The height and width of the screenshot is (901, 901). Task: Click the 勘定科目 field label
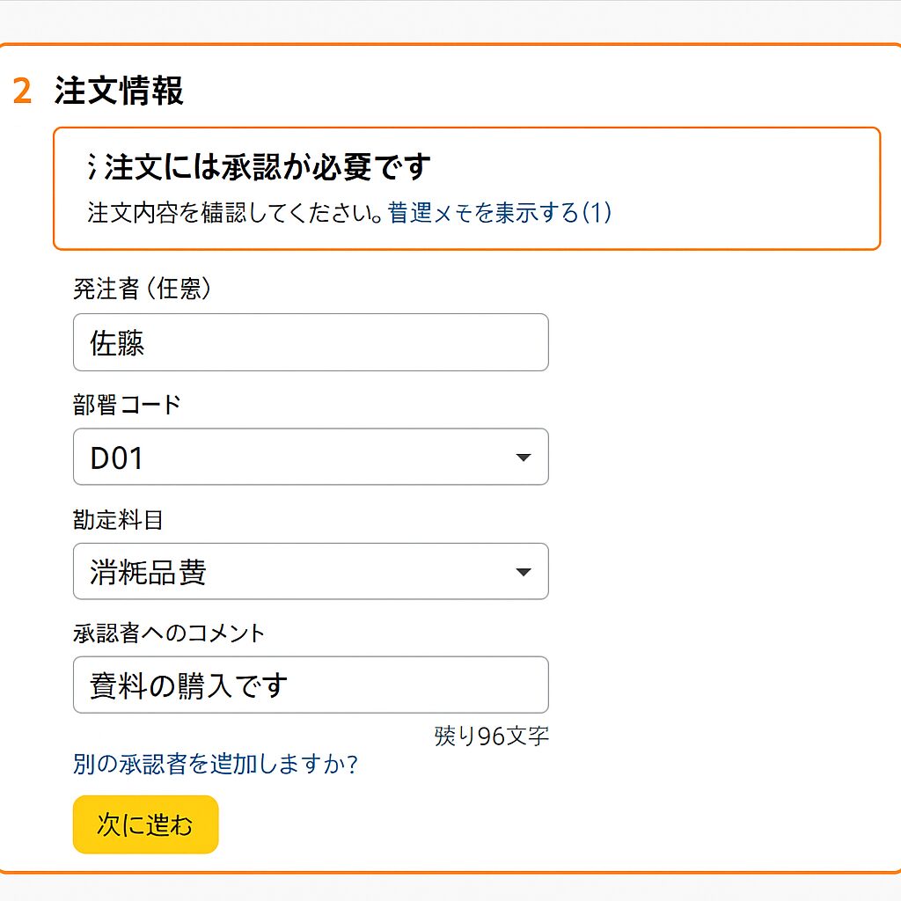coord(119,519)
